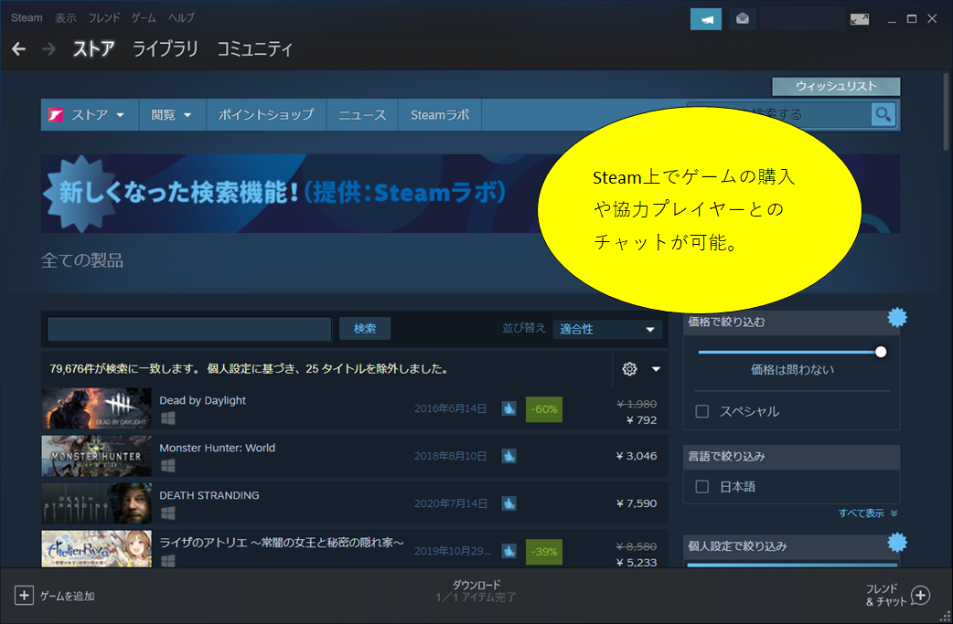Click the page vertical scrollbar

(946, 111)
